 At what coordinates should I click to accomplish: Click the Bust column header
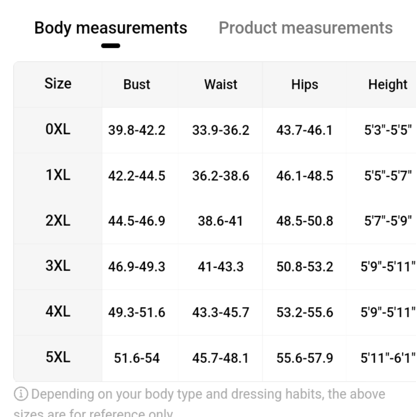coord(137,85)
